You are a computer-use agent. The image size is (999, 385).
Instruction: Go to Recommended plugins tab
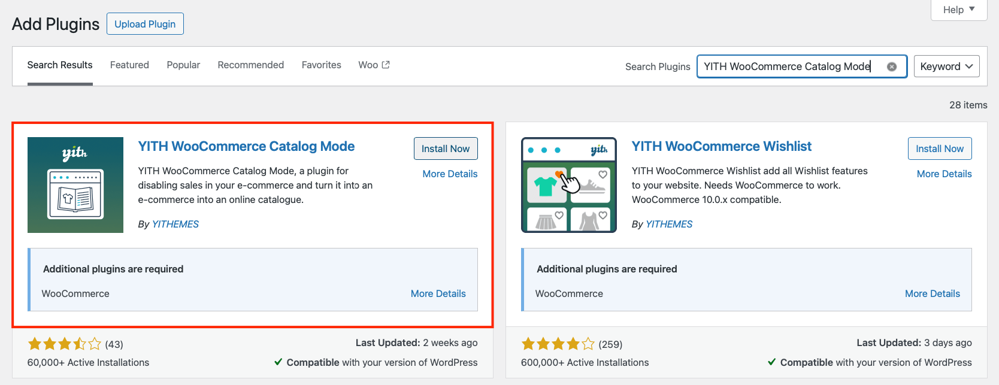coord(251,65)
